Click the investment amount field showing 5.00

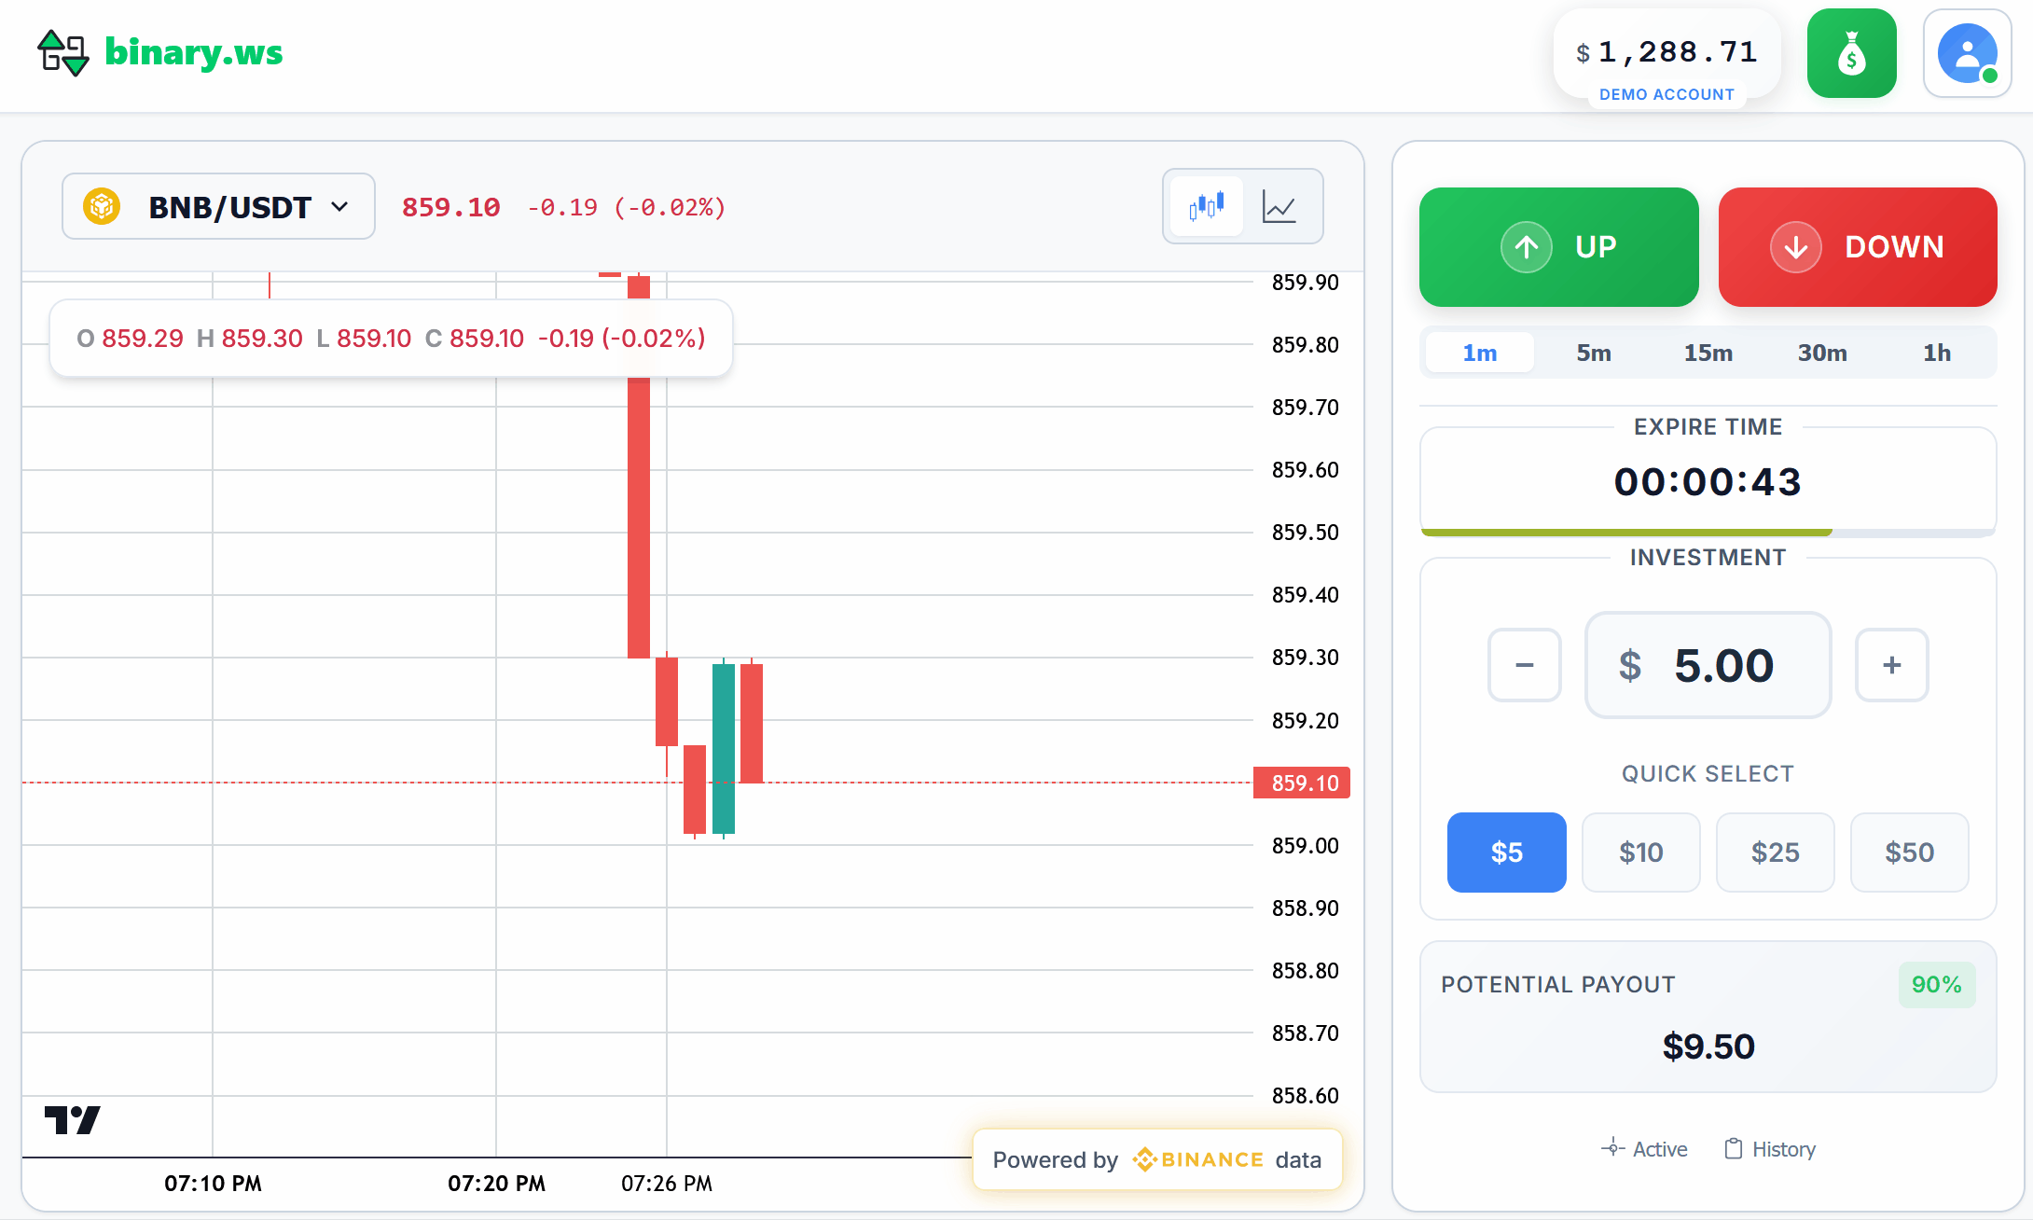pos(1708,665)
